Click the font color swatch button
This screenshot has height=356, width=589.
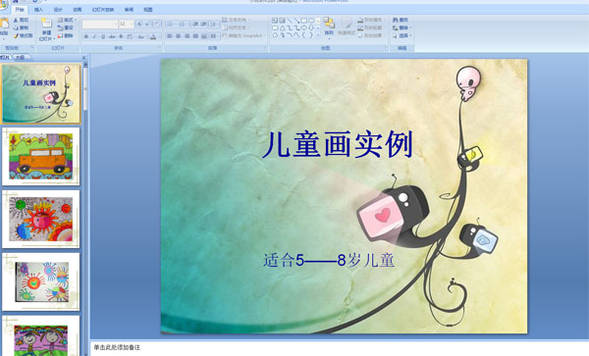click(153, 36)
